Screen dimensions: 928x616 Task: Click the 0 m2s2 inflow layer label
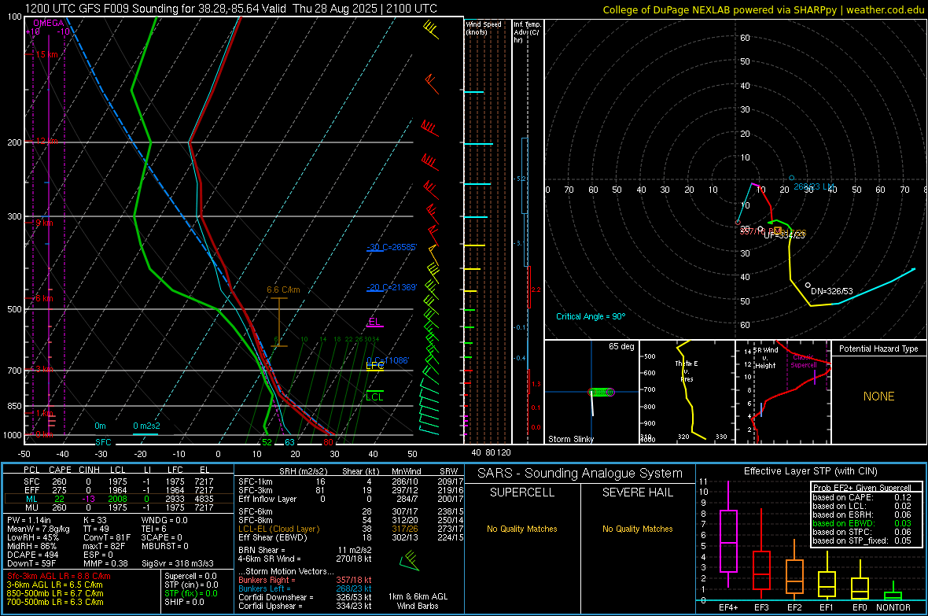click(146, 426)
